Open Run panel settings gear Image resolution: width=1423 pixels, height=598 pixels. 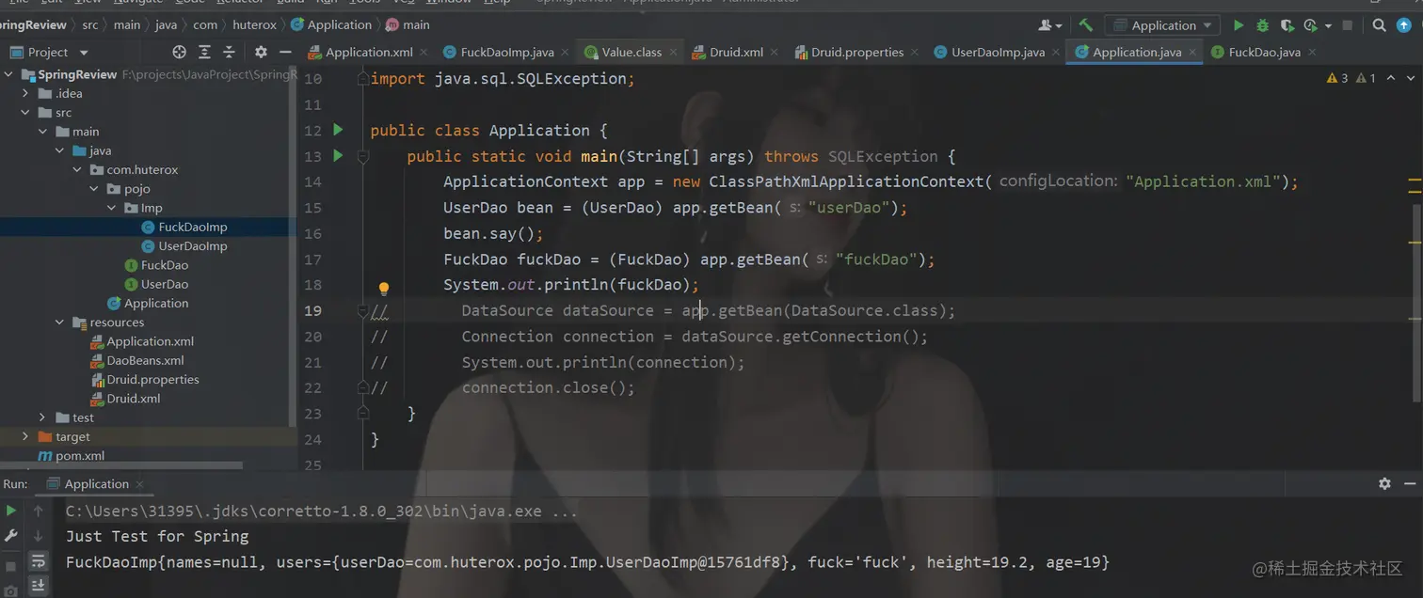pos(1384,483)
